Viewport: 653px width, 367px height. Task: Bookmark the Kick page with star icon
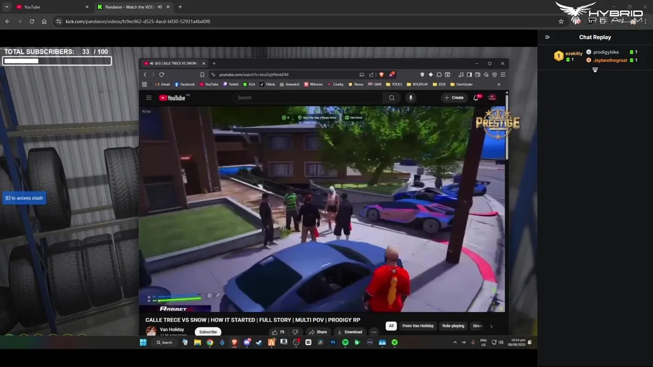point(561,21)
